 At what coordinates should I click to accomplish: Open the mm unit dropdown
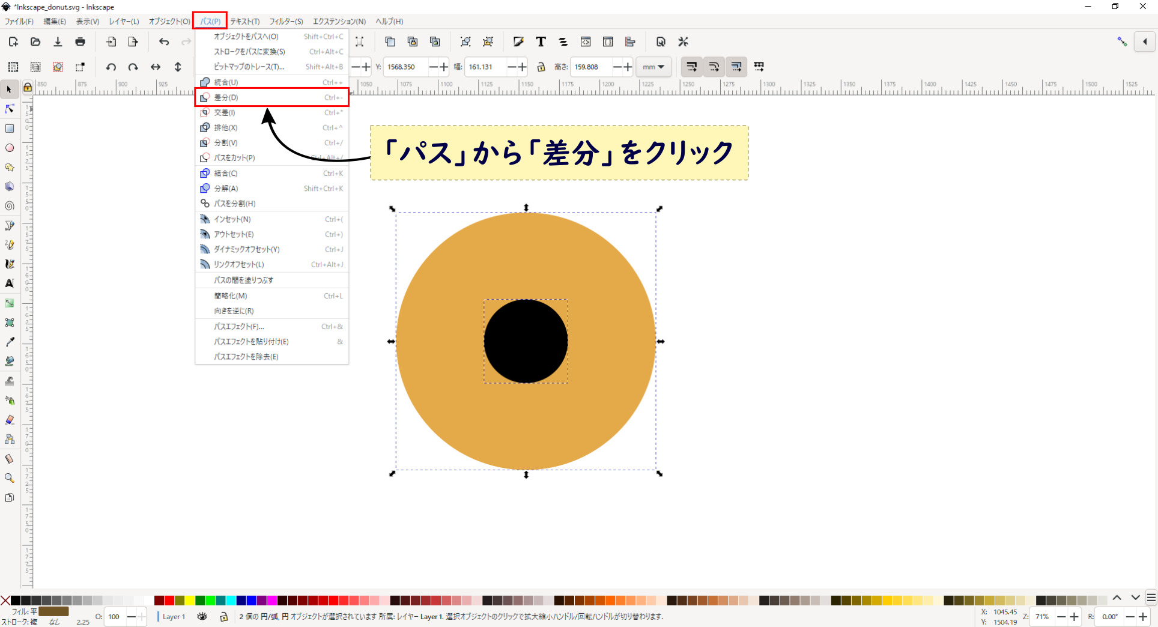pos(653,67)
